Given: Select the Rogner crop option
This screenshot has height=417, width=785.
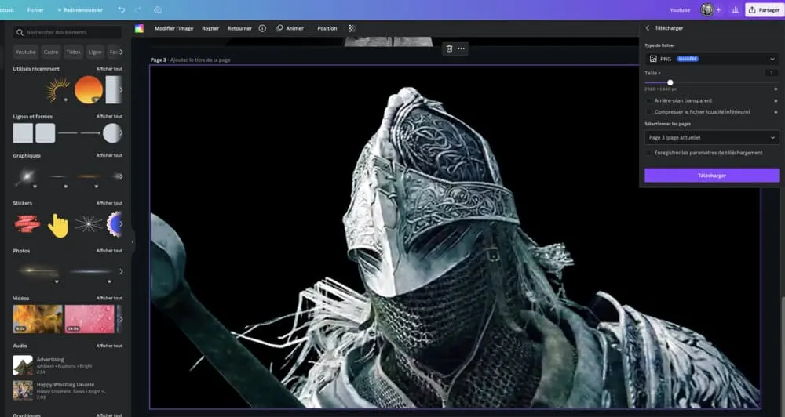Looking at the screenshot, I should [210, 28].
